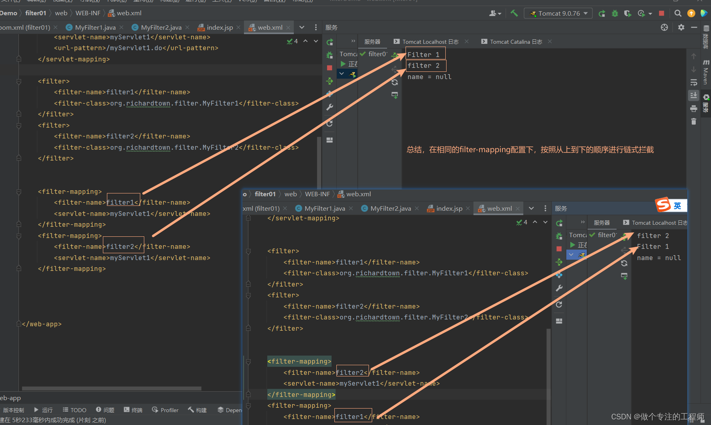Open Search Everywhere magnifier icon
Screen dimensions: 711x425
[x=678, y=13]
